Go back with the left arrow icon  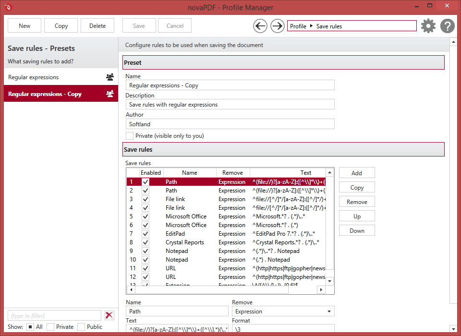coord(260,26)
